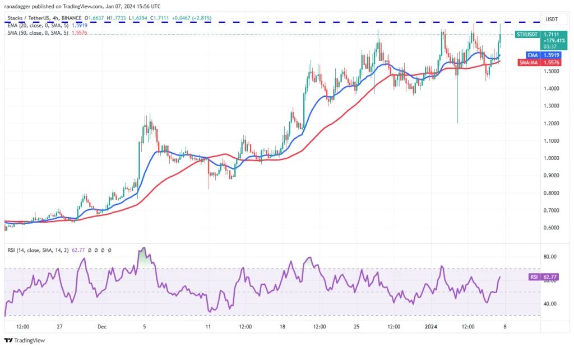Select the blue EMA price tag
This screenshot has height=348, width=574.
click(x=533, y=55)
